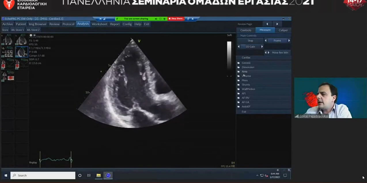Image resolution: width=367 pixels, height=183 pixels.
Task: Go to next Review Page arrow
Action: [x=277, y=24]
